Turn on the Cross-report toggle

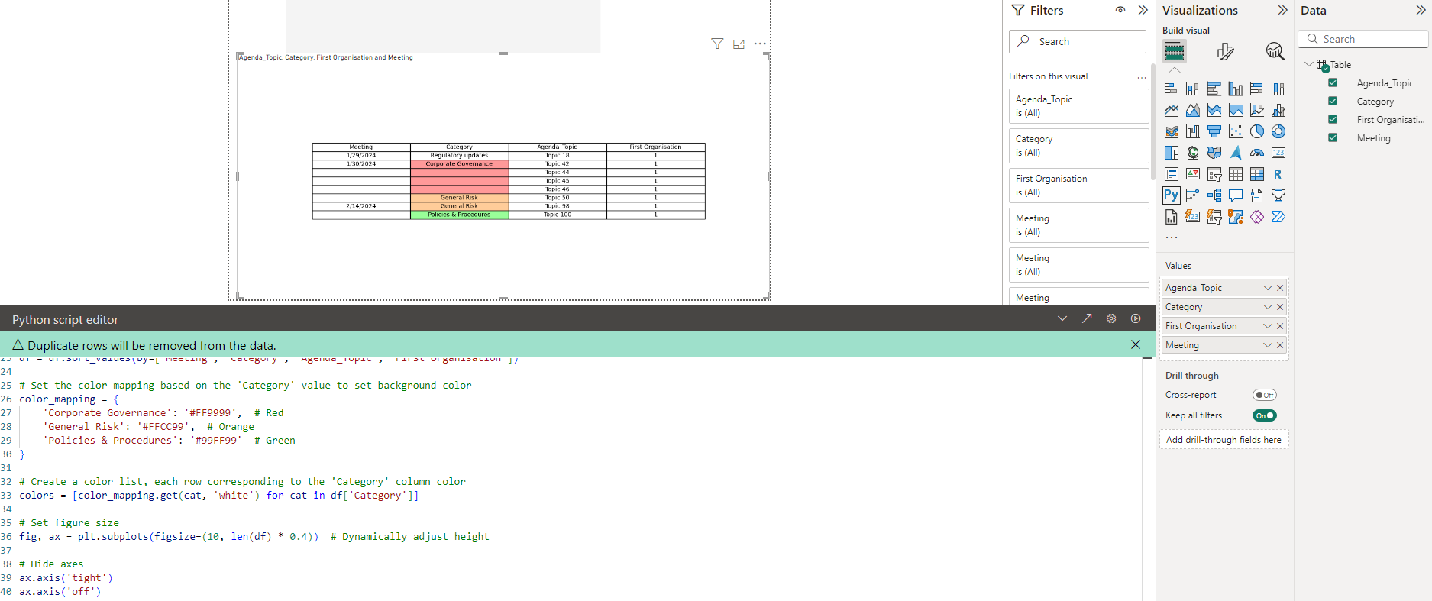click(1265, 395)
